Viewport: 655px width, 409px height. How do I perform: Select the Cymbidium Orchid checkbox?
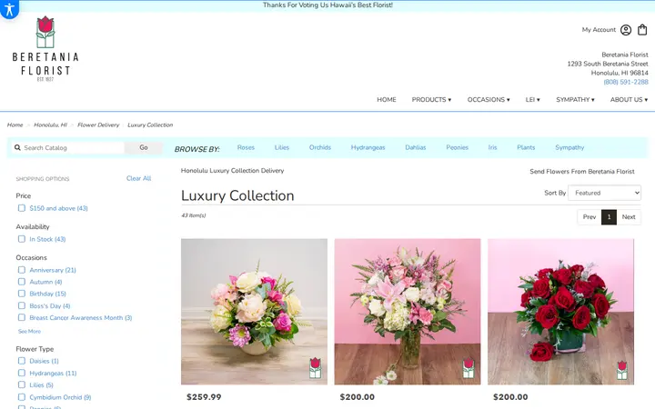(x=22, y=397)
